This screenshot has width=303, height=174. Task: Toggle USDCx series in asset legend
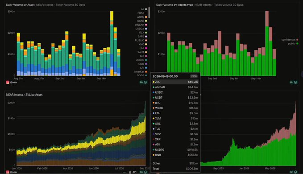(141, 29)
